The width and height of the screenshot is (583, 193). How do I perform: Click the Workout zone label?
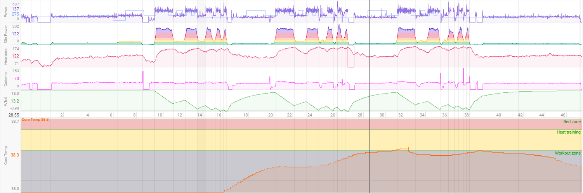[567, 153]
